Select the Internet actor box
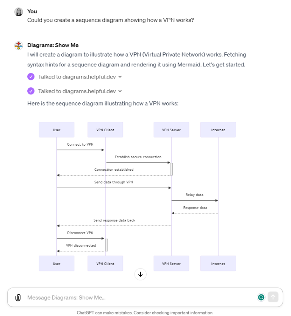291x316 pixels. tap(218, 129)
